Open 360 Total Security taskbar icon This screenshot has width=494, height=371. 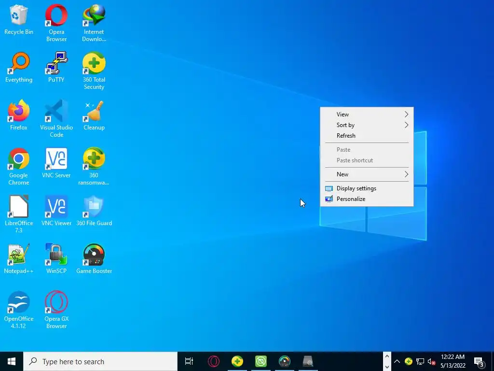point(237,361)
